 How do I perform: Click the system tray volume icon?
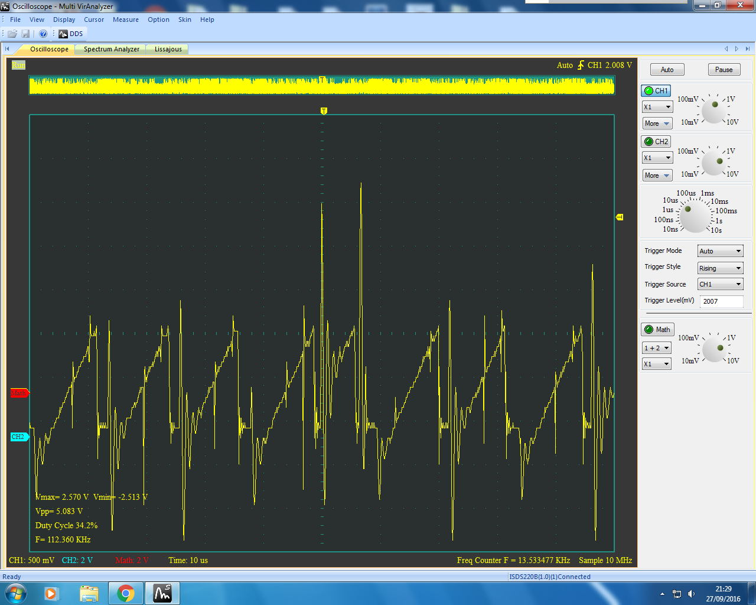tap(692, 594)
